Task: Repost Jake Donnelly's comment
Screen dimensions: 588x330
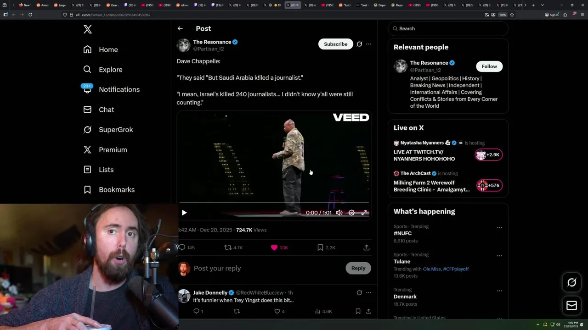Action: [237, 311]
